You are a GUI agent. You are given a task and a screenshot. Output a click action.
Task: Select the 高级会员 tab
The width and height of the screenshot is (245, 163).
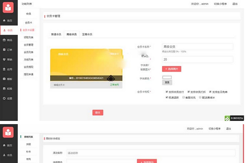click(72, 34)
